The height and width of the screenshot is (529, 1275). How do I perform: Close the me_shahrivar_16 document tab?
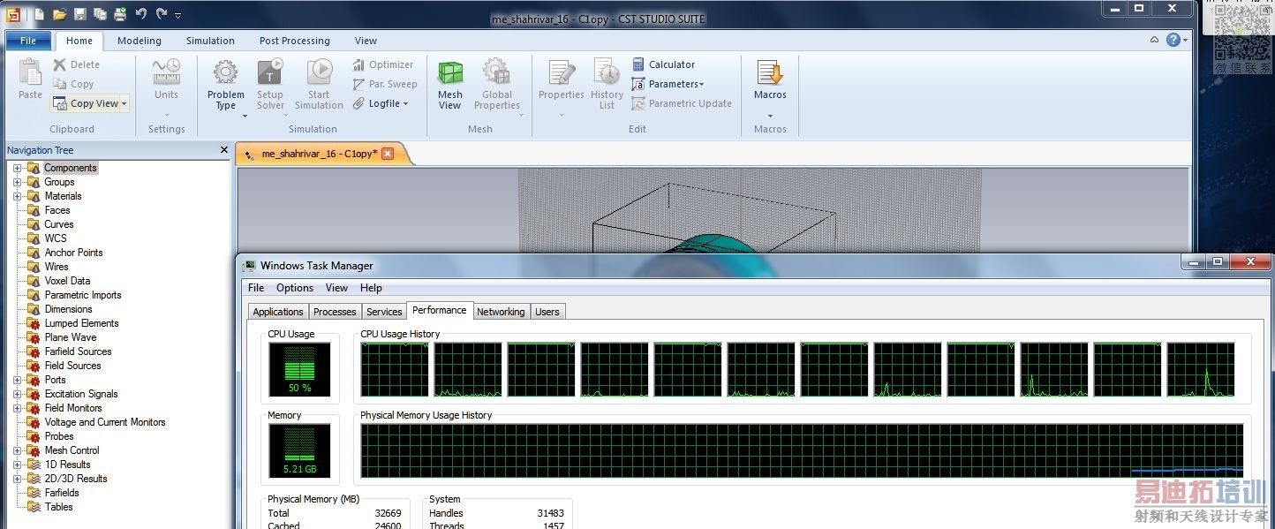tap(387, 154)
